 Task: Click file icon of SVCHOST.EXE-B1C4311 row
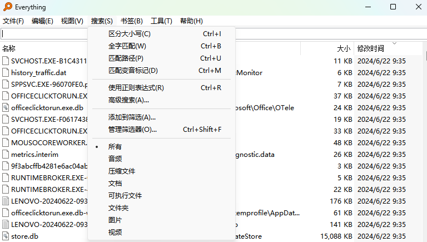[x=6, y=61]
